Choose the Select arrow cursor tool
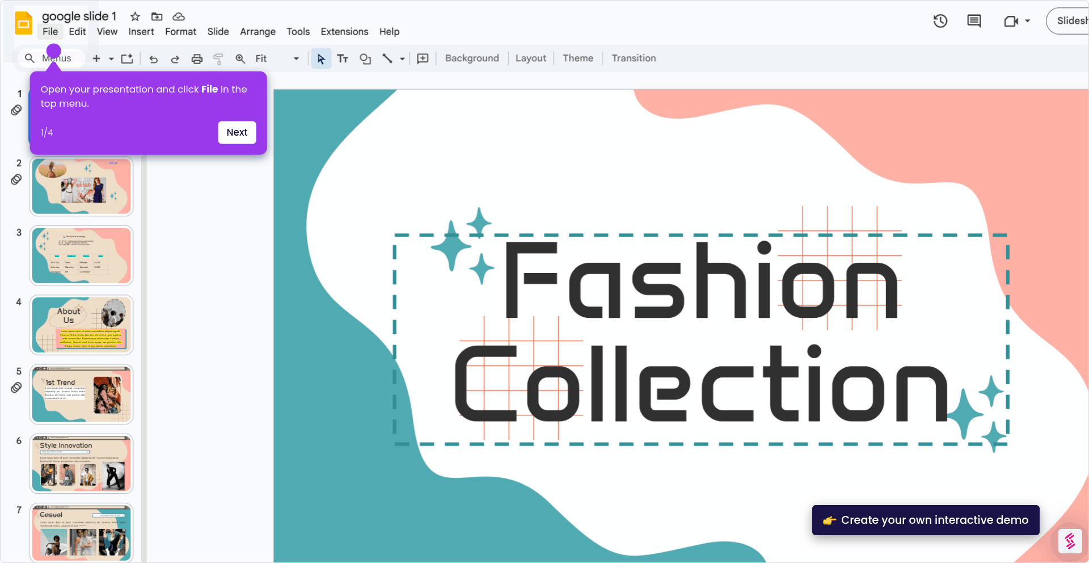This screenshot has width=1089, height=563. pos(321,58)
